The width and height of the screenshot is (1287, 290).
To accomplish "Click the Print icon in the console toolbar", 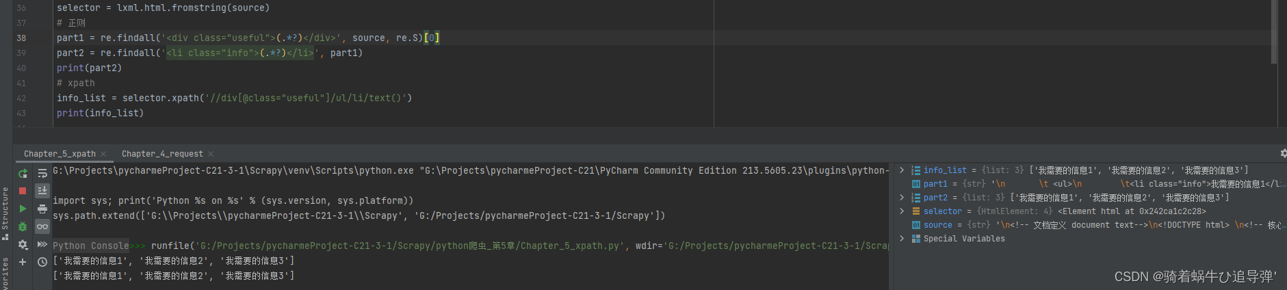I will coord(42,209).
